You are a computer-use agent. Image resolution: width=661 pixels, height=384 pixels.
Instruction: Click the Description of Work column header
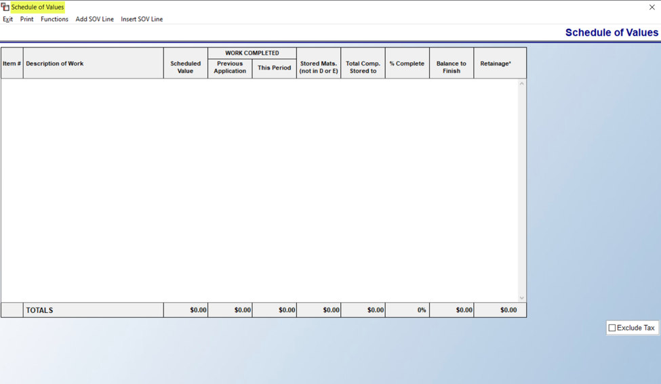pyautogui.click(x=93, y=63)
